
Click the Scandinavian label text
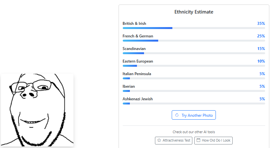tap(134, 49)
